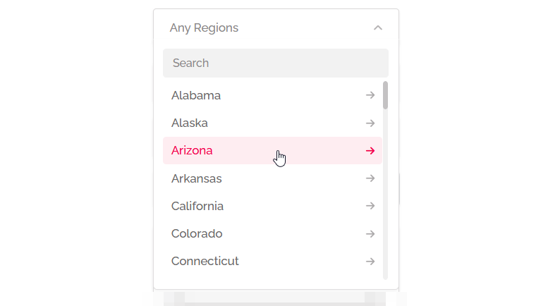Click the arrow icon next to Arkansas

point(370,178)
